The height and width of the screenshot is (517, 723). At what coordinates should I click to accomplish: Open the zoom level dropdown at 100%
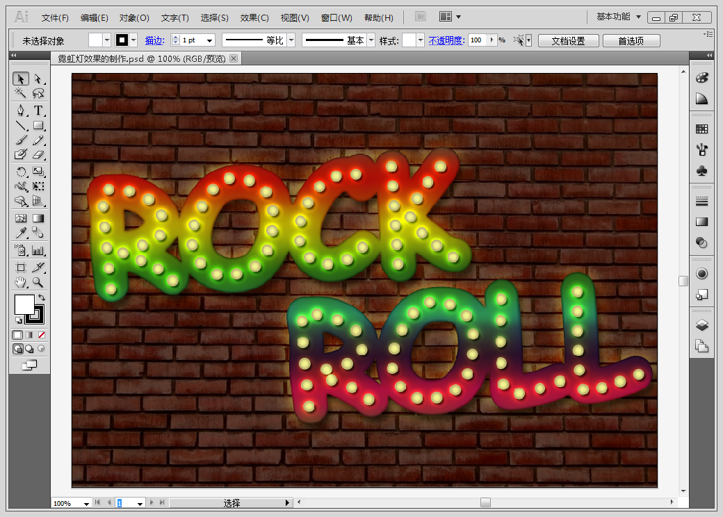click(x=86, y=504)
